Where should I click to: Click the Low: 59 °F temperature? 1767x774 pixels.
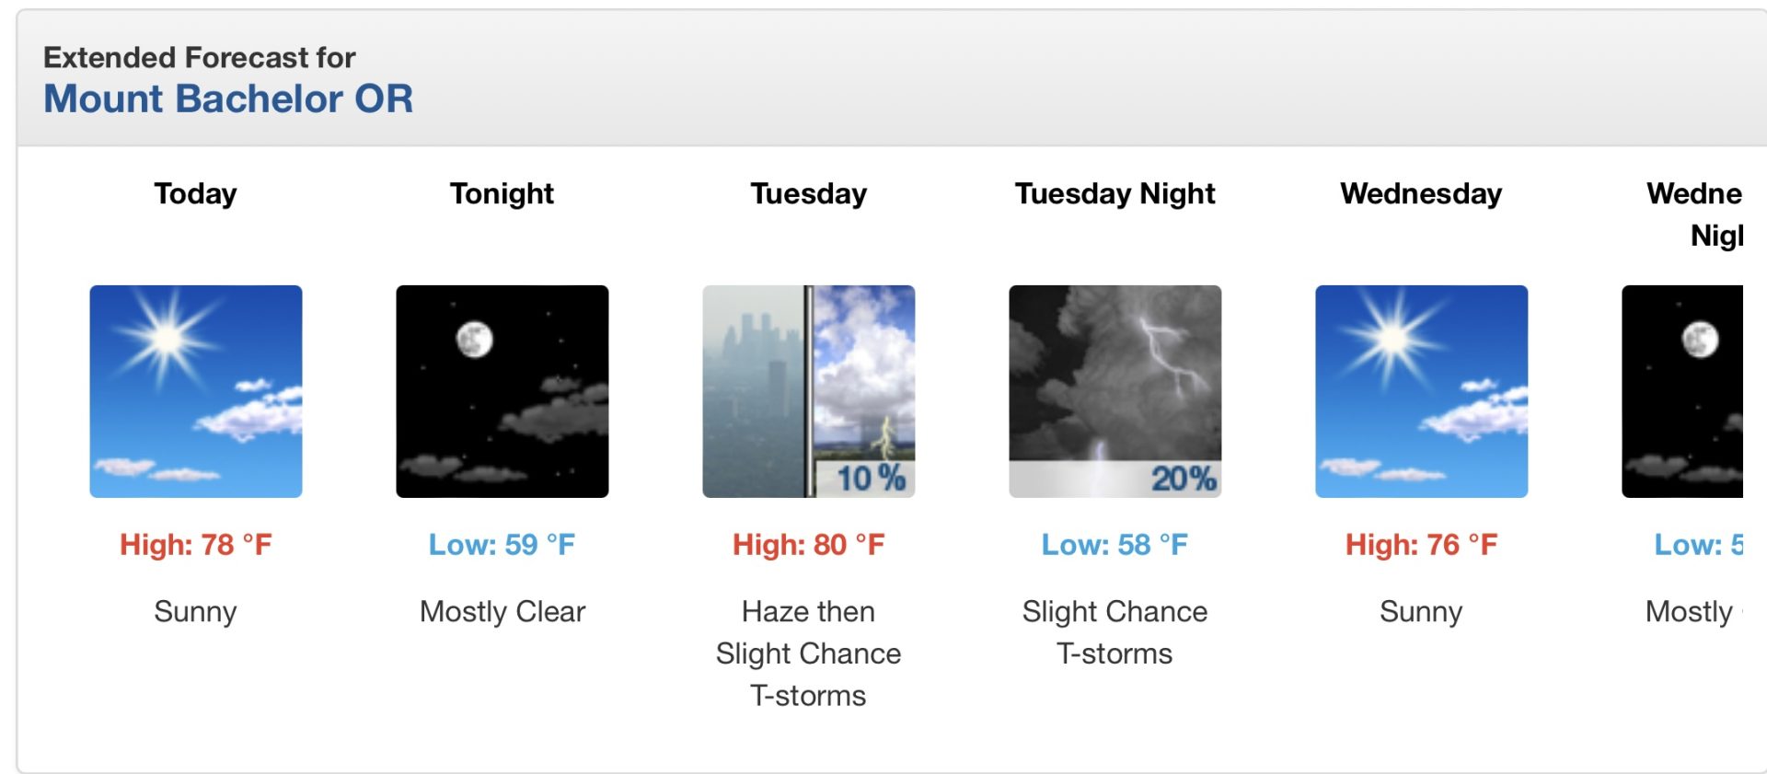pyautogui.click(x=502, y=545)
